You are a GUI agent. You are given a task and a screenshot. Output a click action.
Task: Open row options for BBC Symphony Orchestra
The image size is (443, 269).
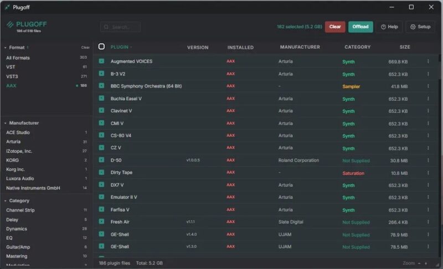click(428, 86)
